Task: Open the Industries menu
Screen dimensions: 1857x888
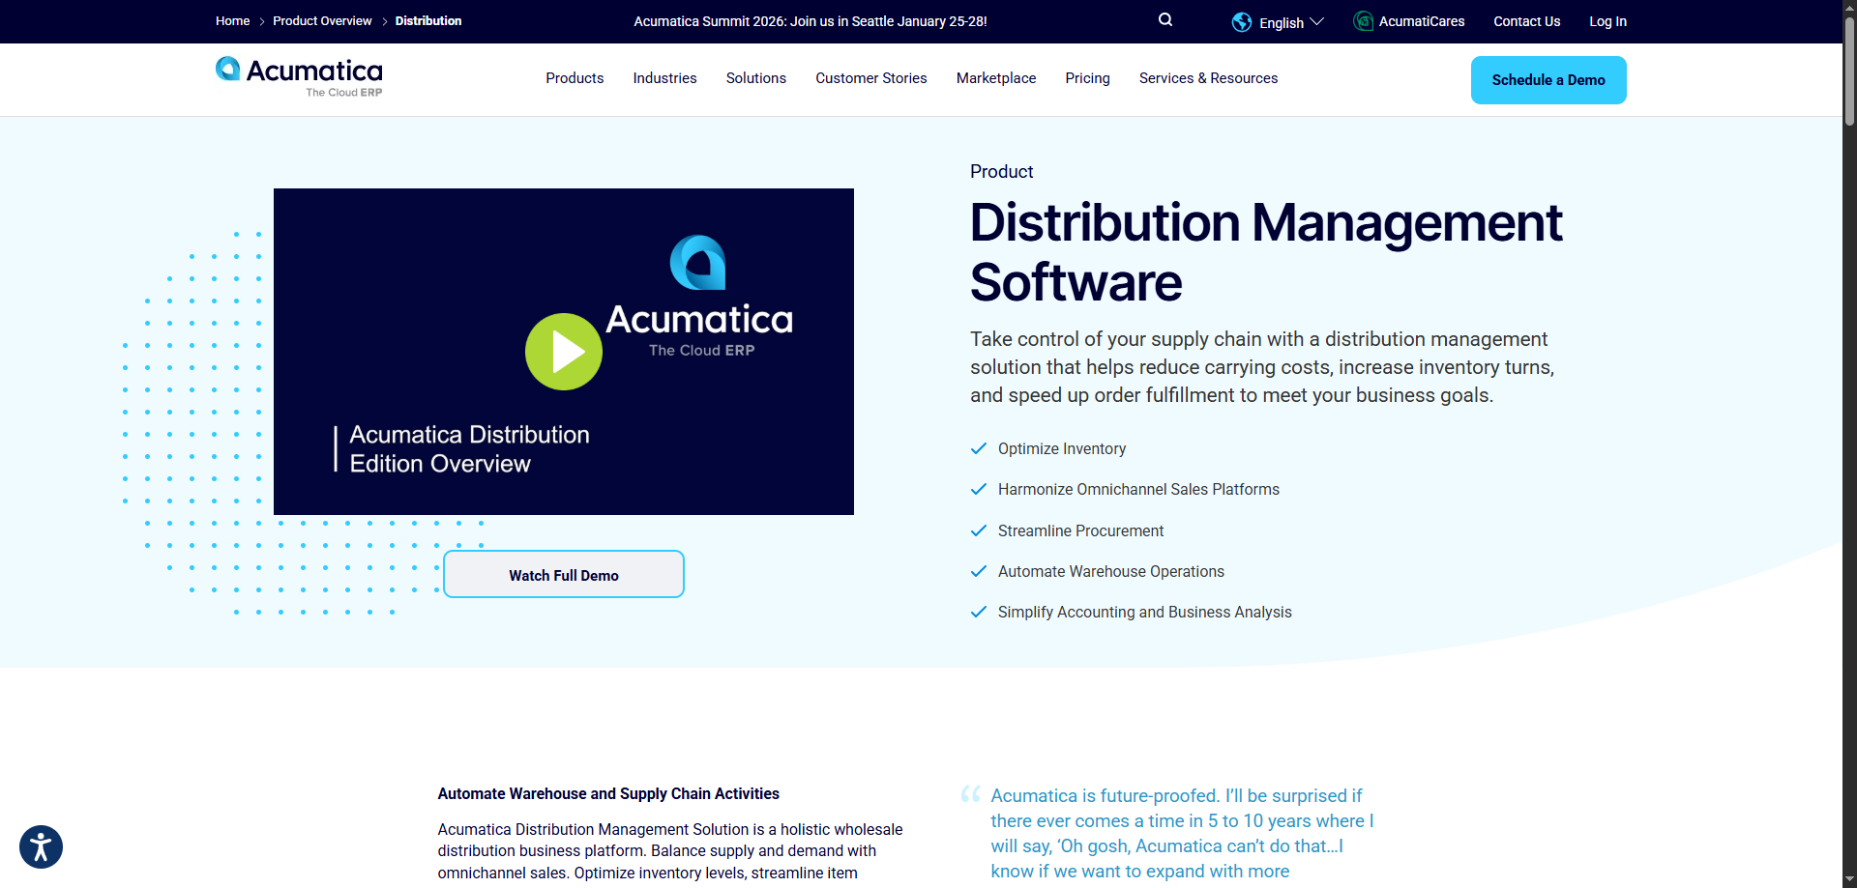Action: point(664,78)
